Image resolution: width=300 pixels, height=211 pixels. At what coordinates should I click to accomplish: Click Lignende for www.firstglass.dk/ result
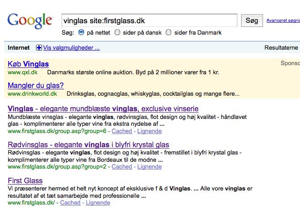tap(98, 203)
